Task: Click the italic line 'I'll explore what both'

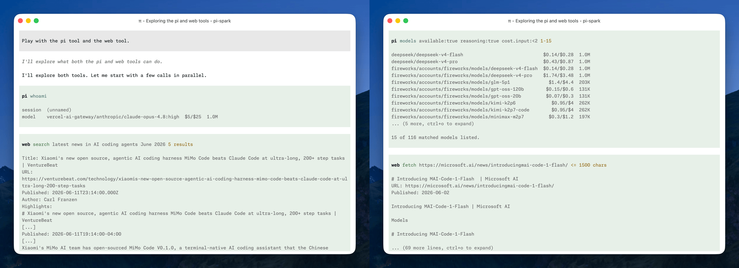Action: point(92,61)
